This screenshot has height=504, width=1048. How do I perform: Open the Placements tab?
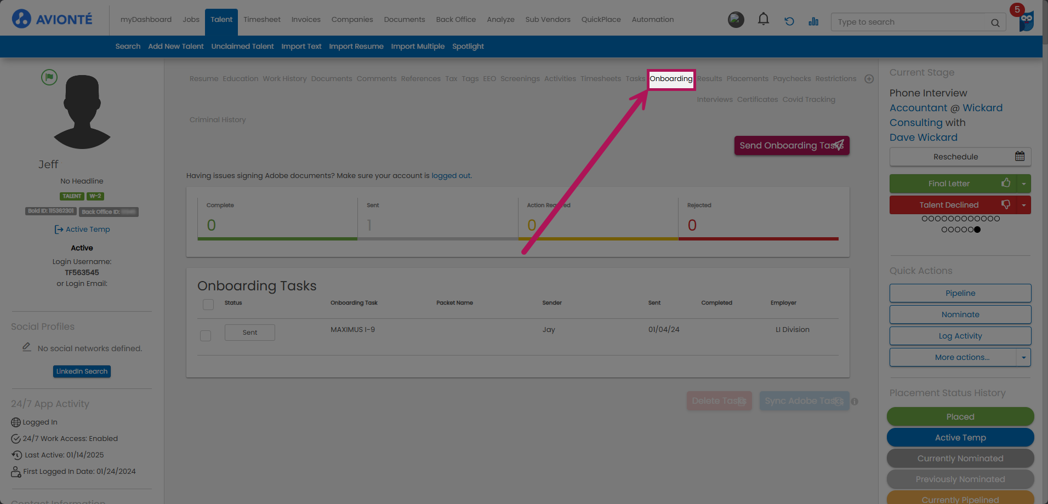(747, 79)
